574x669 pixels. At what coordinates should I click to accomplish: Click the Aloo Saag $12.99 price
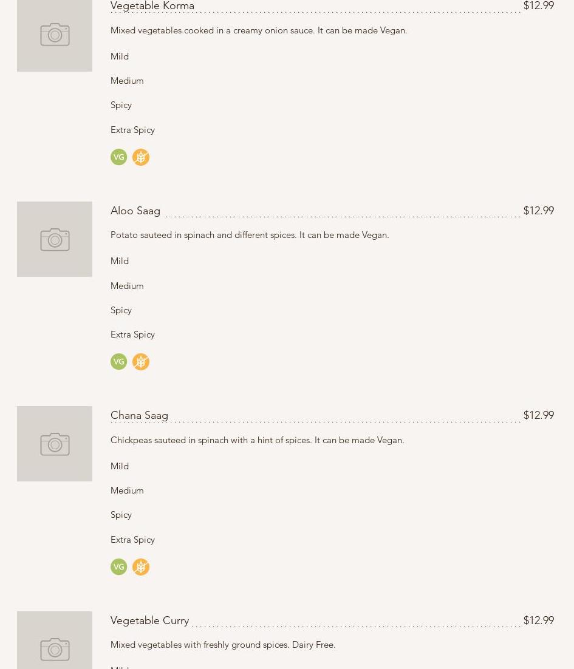point(538,211)
